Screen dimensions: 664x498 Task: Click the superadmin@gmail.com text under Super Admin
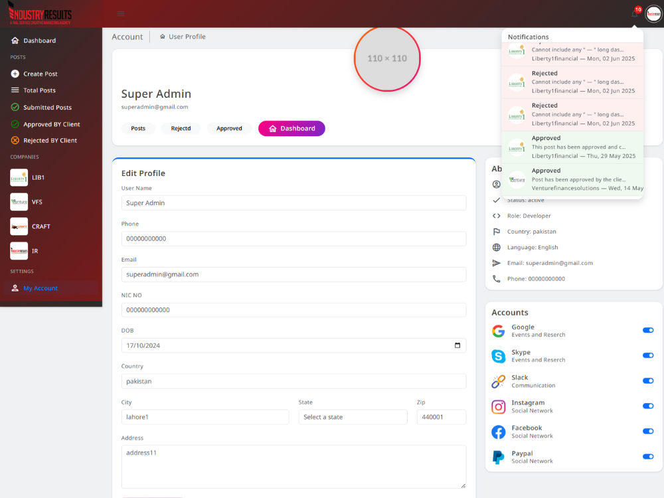coord(155,107)
